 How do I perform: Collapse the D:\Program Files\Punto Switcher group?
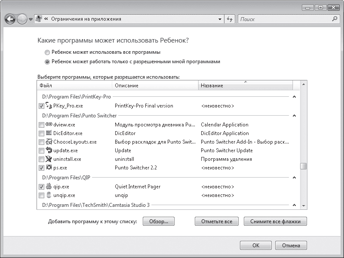294,116
